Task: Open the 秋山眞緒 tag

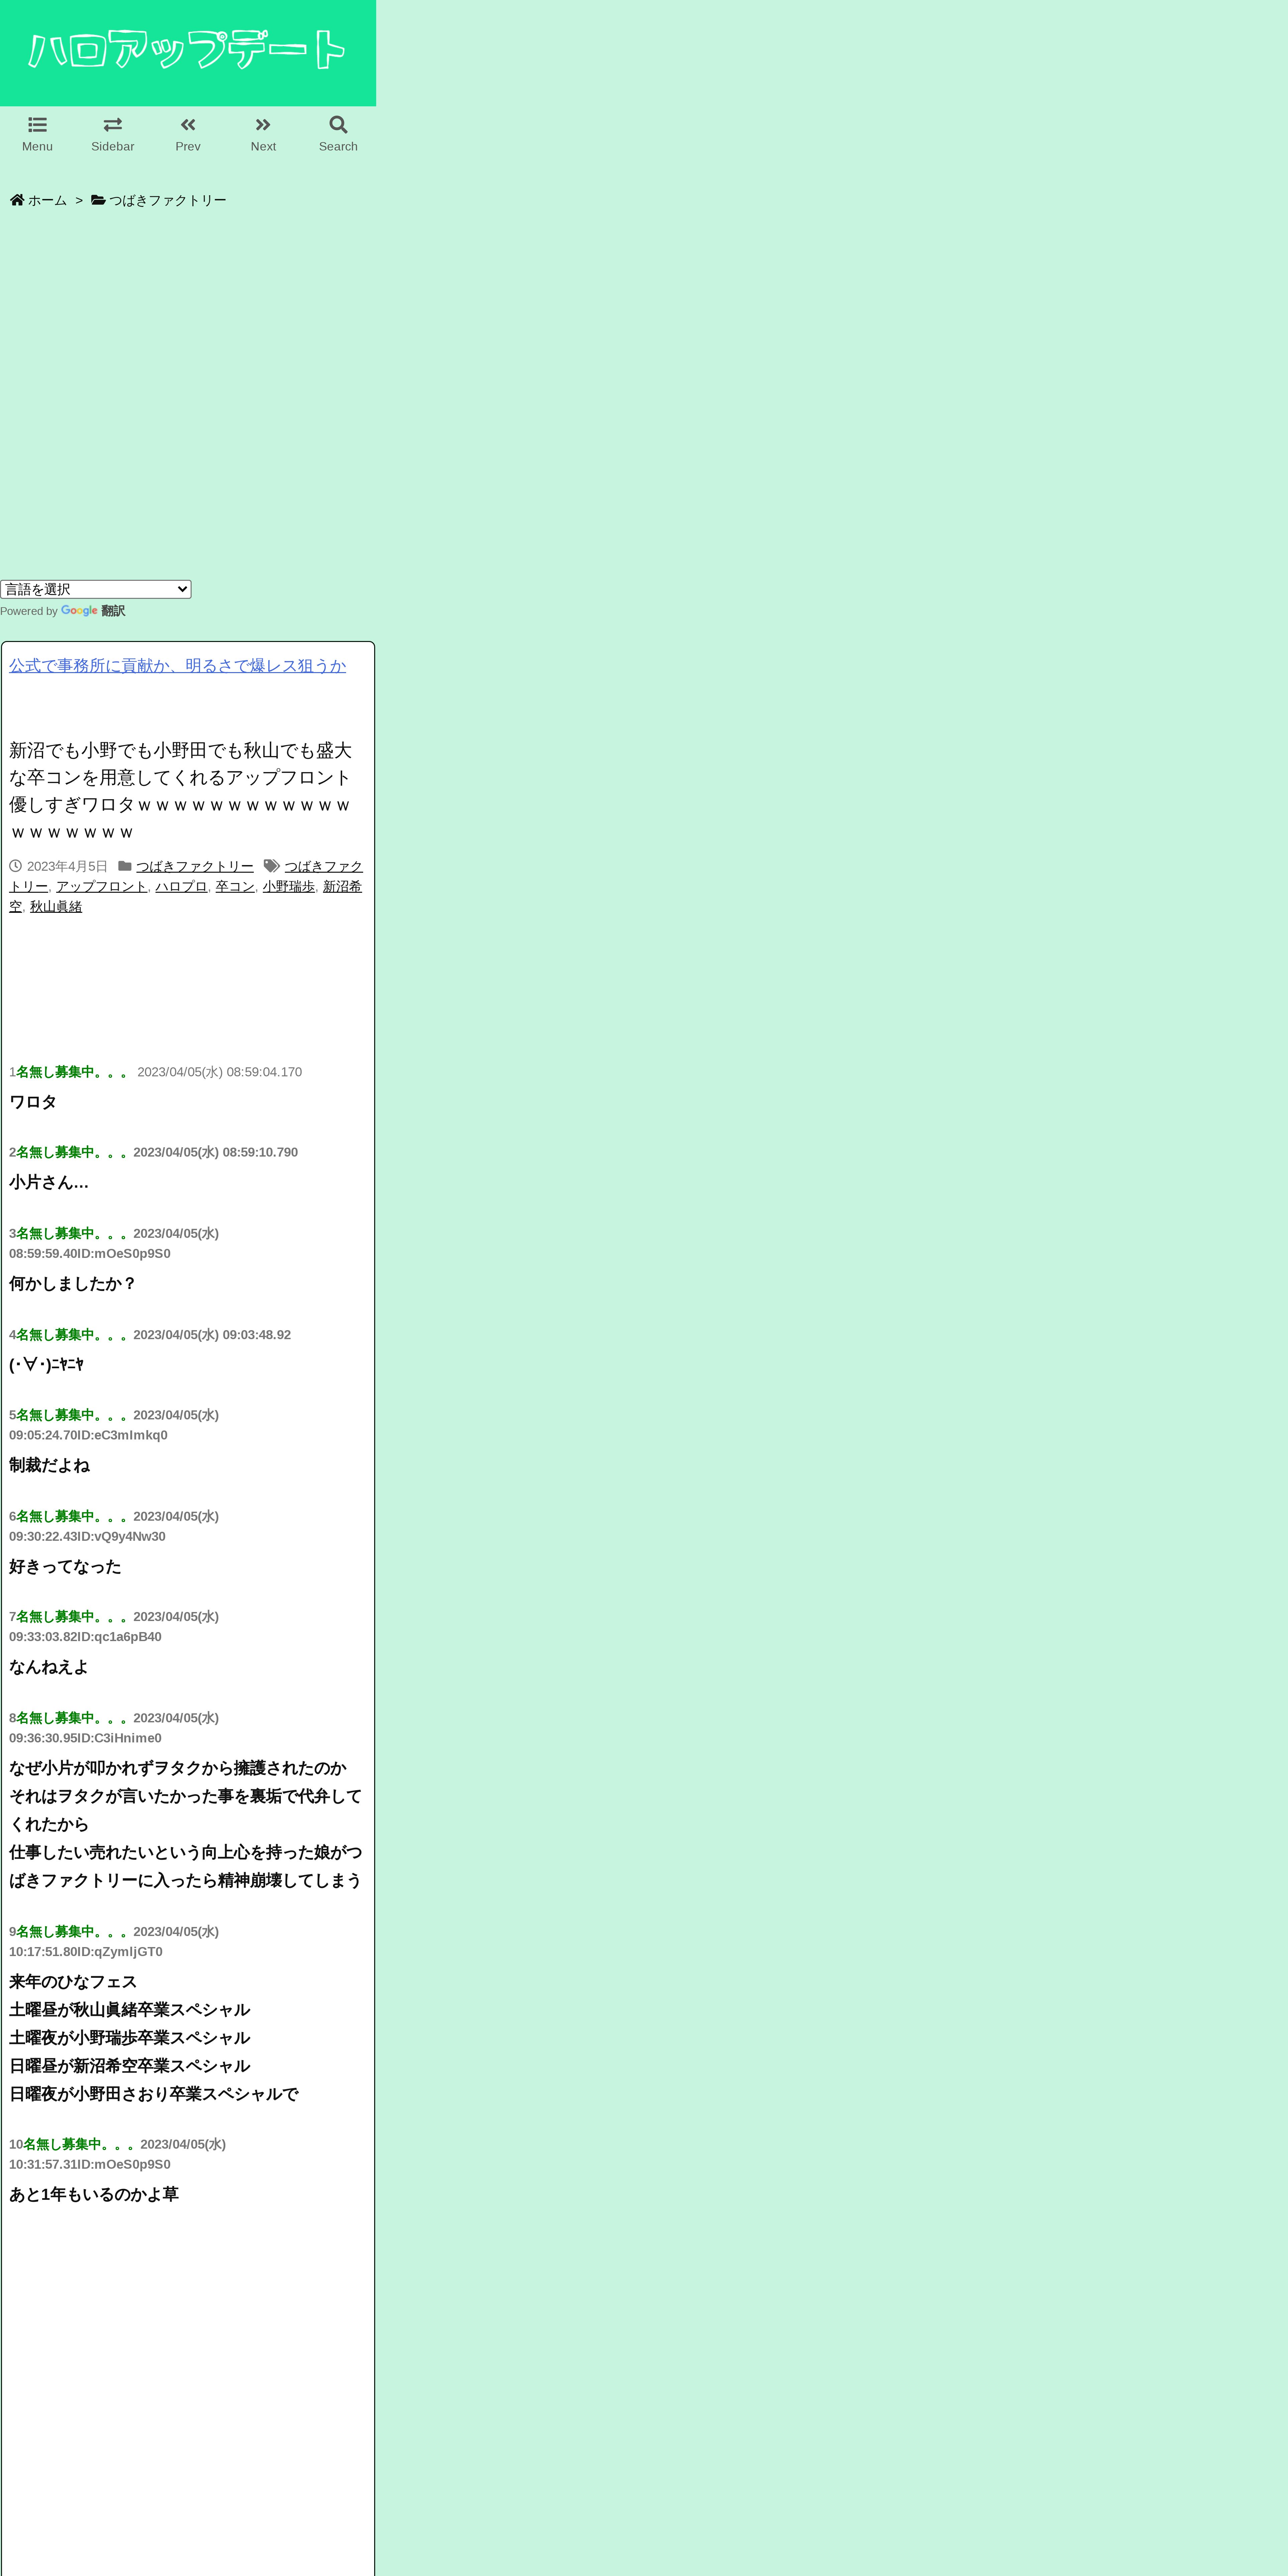Action: 56,906
